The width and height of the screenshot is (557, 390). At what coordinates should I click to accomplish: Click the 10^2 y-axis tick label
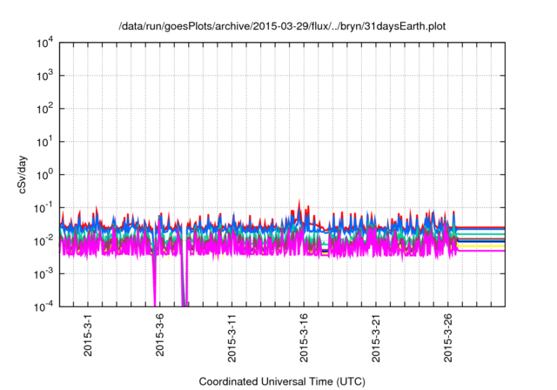click(x=45, y=109)
